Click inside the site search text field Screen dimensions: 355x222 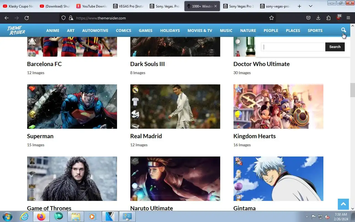pos(293,47)
